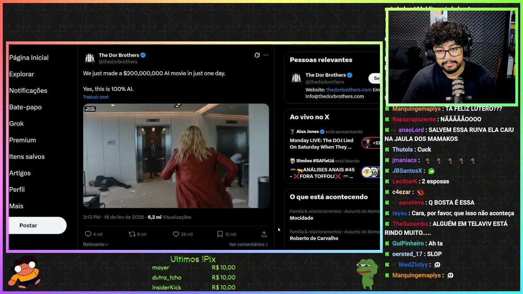Click the cartoon mascot in the overlay's bottom bar
The width and height of the screenshot is (523, 294).
[25, 273]
